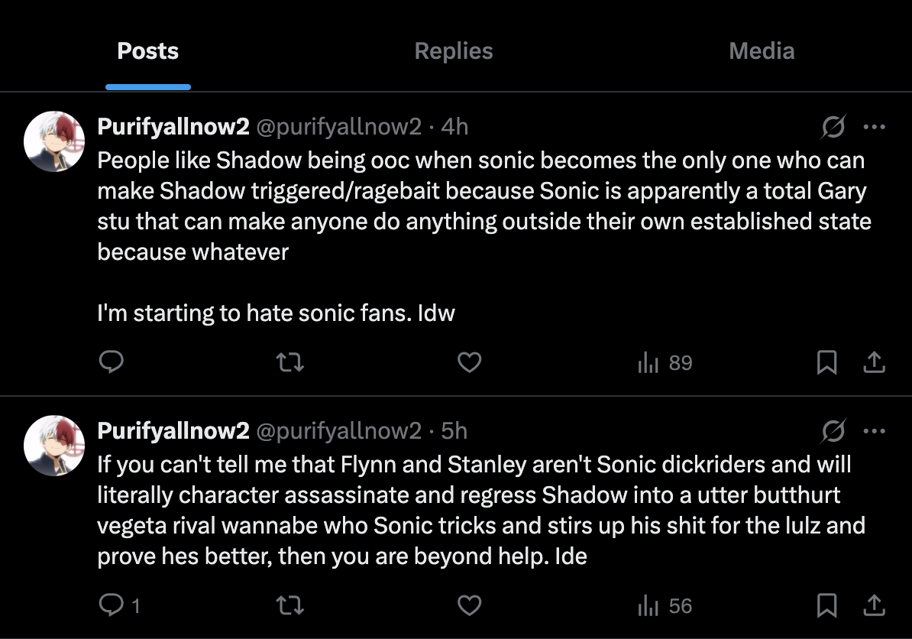This screenshot has width=912, height=639.
Task: View analytics showing 56 views
Action: click(665, 606)
